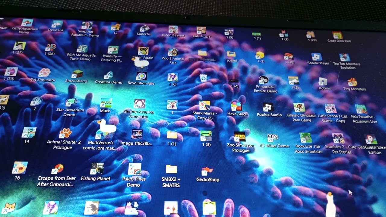Open Snapshot Aquarium Demo icon

[x=87, y=26]
